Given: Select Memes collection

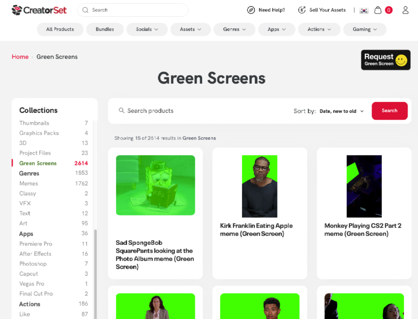Looking at the screenshot, I should [x=53, y=183].
